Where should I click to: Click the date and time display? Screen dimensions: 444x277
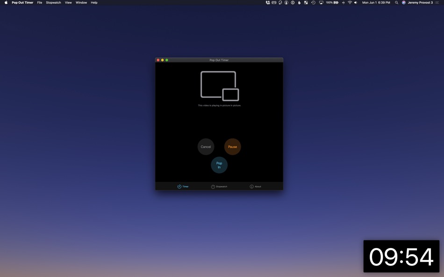click(x=376, y=2)
